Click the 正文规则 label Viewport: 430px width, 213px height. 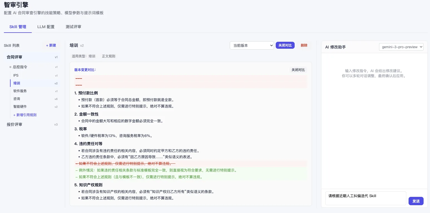109,56
